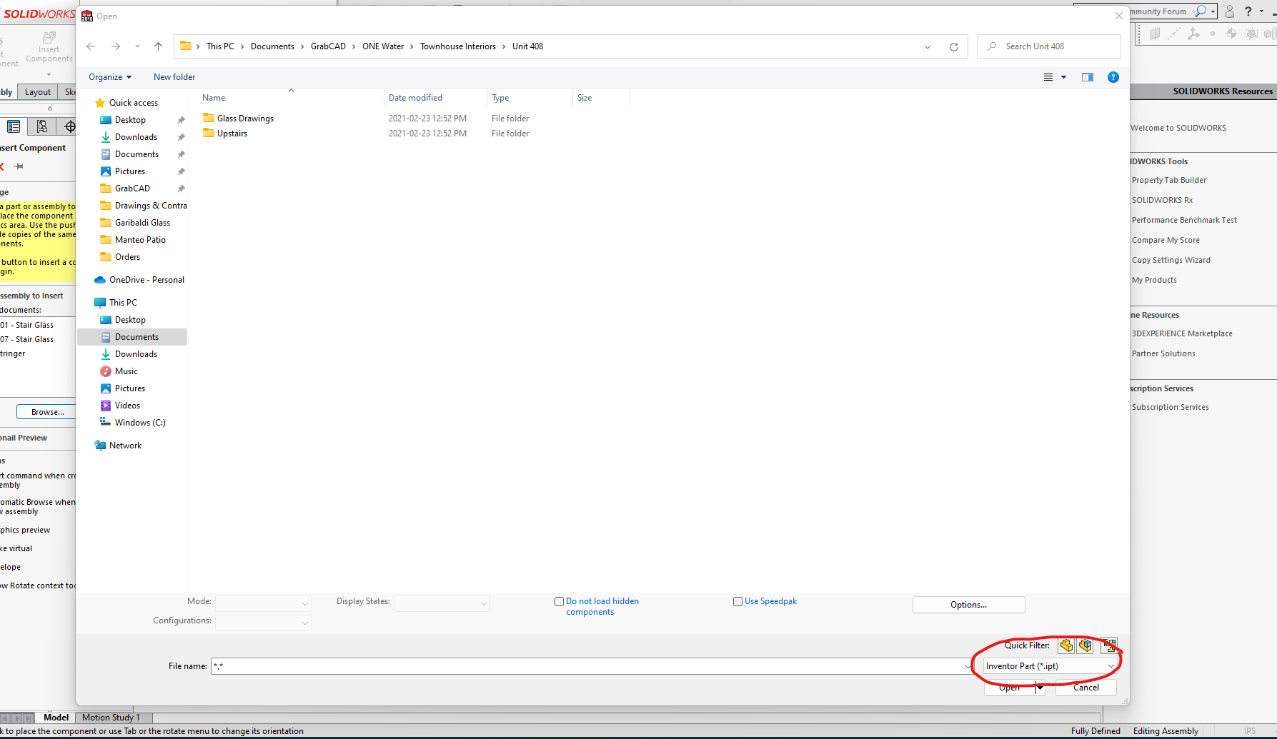Enable Do not load hidden components
The width and height of the screenshot is (1277, 739).
point(559,601)
